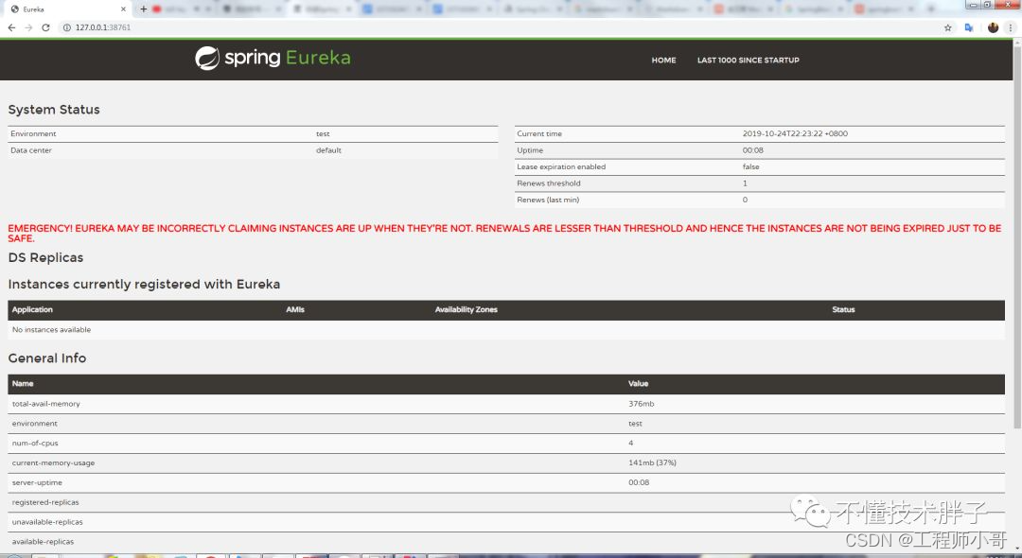Click the Lease expiration enabled label
The height and width of the screenshot is (558, 1022).
pos(561,166)
